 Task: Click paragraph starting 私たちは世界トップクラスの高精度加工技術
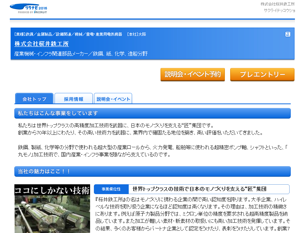(140, 129)
